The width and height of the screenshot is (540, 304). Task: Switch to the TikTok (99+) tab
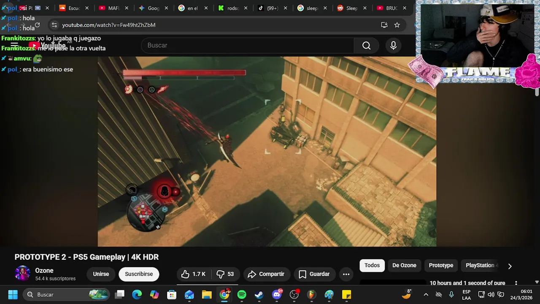click(273, 8)
